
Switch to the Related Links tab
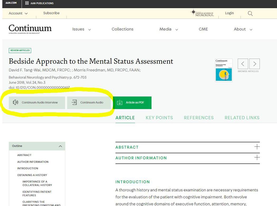pyautogui.click(x=242, y=118)
